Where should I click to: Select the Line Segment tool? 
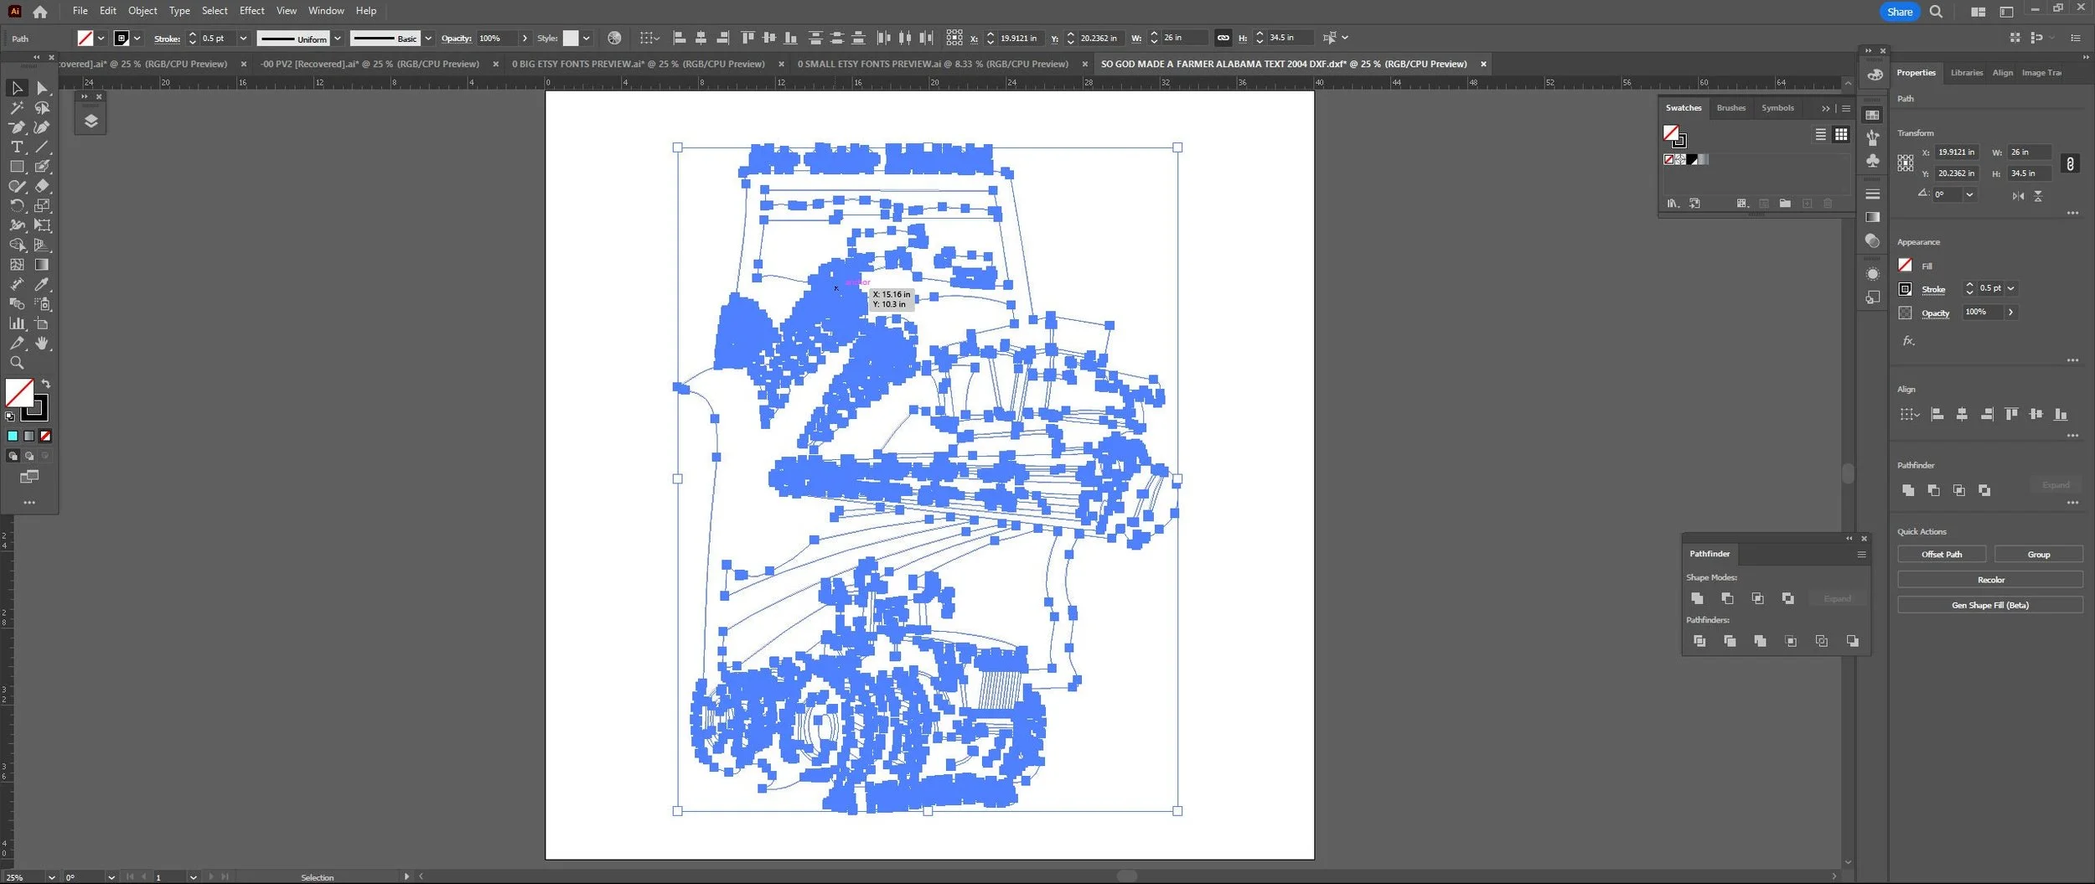[x=42, y=147]
